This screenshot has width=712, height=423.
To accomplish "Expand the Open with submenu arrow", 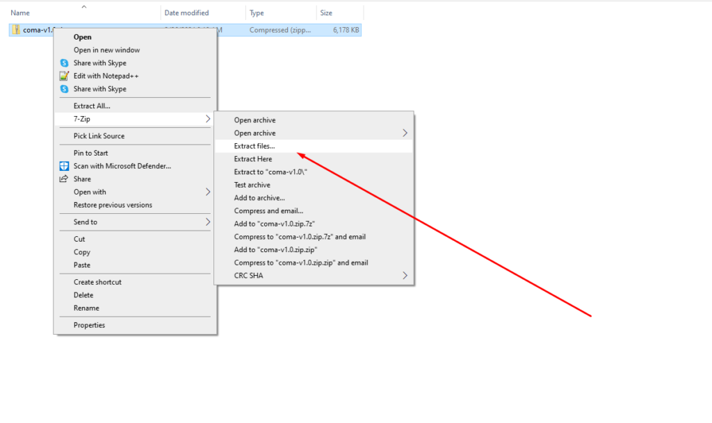I will (x=207, y=192).
